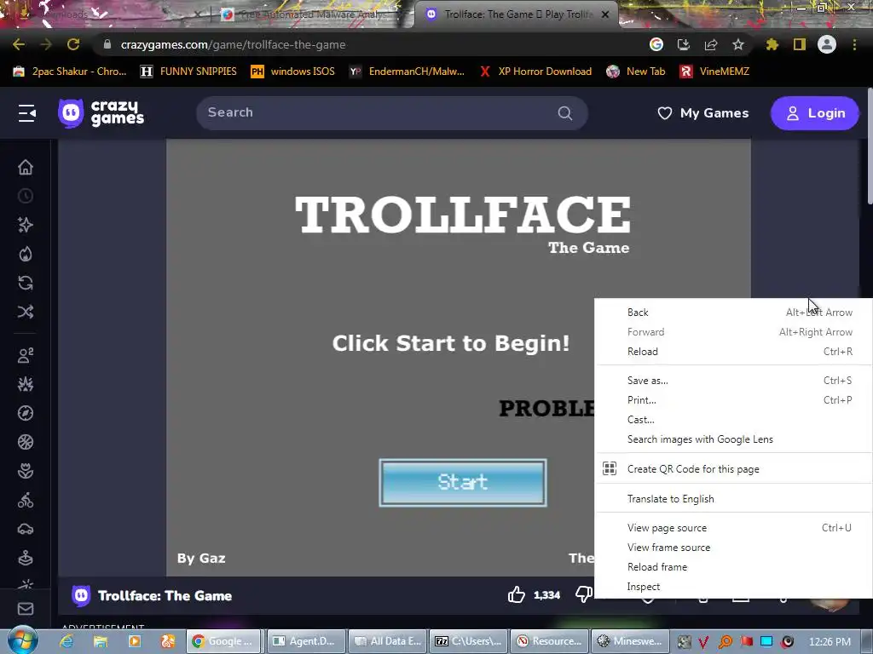Select Translate to English
Screen dimensions: 873x654
coord(733,499)
